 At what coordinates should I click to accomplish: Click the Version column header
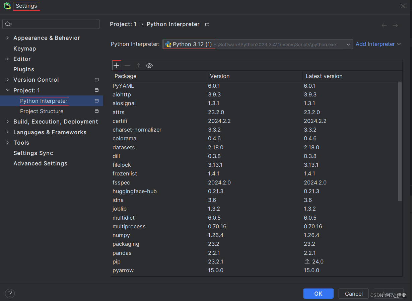(255, 76)
